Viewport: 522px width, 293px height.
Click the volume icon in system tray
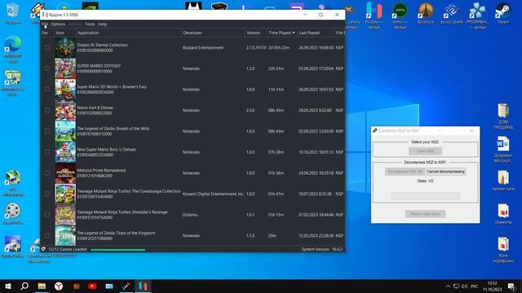[464, 286]
